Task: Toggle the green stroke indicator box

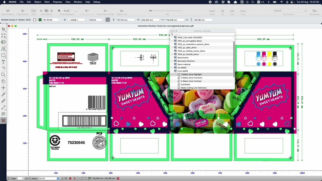Action: coord(40,20)
